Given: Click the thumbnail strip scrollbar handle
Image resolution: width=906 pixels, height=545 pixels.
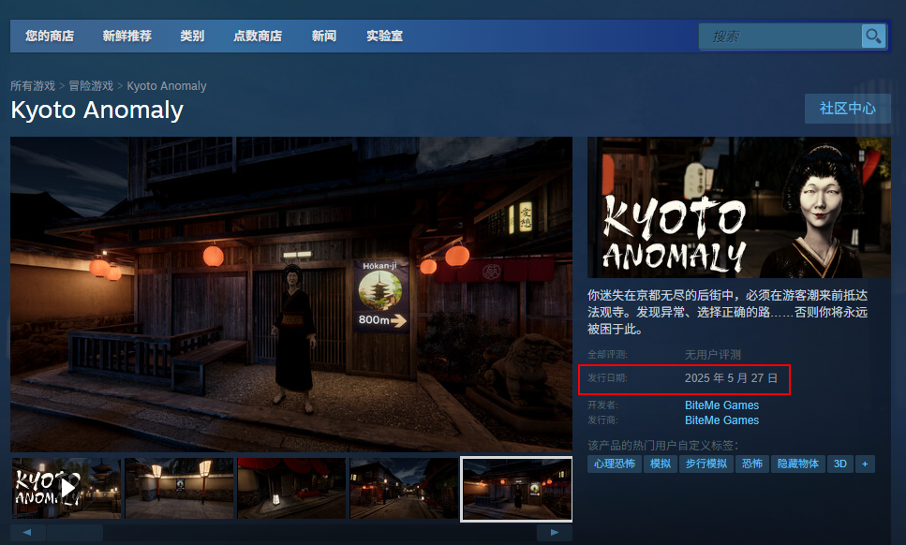Looking at the screenshot, I should [x=75, y=533].
